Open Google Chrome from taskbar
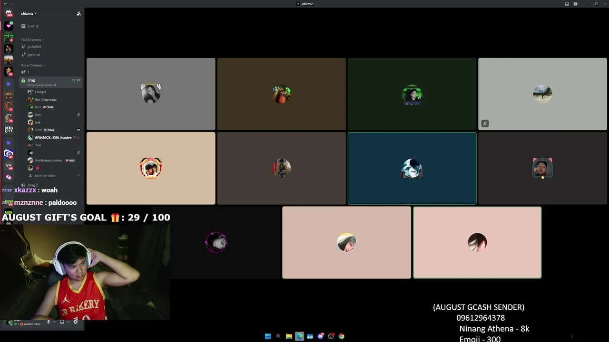This screenshot has height=342, width=609. point(342,336)
